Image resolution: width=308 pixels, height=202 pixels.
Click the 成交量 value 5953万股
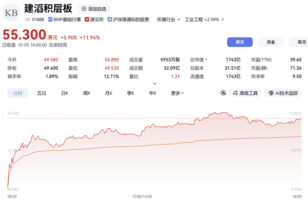pos(170,59)
